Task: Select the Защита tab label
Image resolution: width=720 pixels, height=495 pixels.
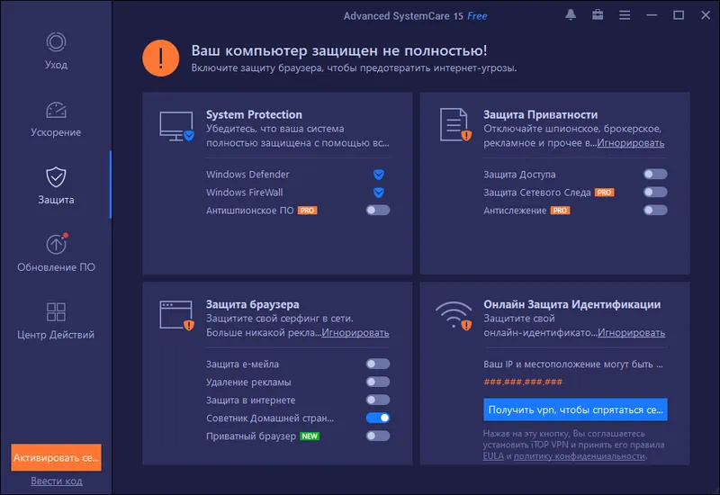Action: point(56,200)
